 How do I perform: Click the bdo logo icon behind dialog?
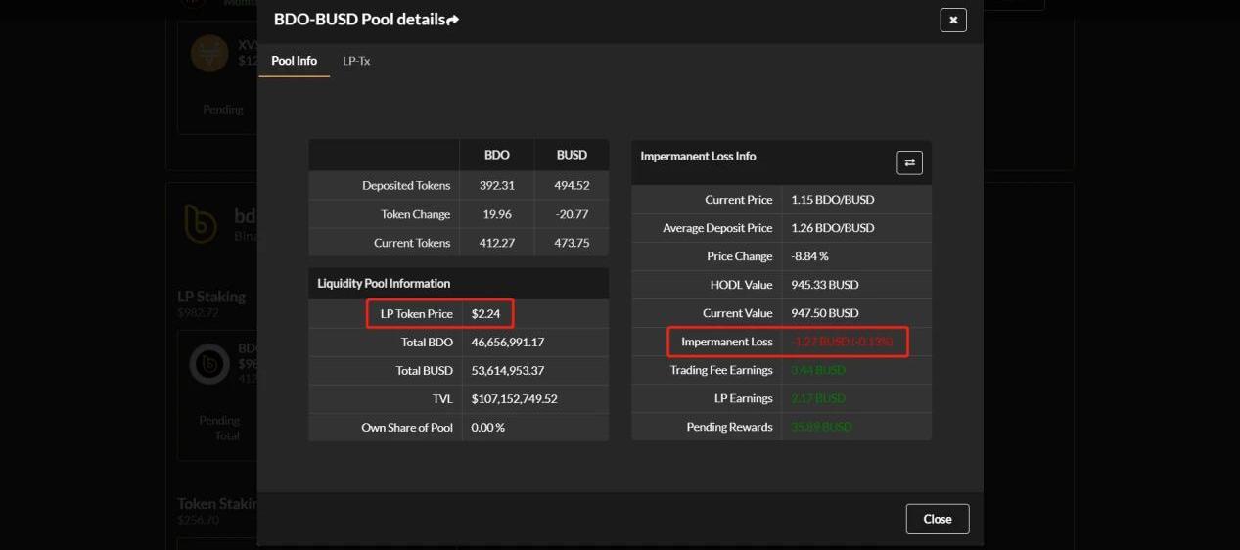point(201,224)
